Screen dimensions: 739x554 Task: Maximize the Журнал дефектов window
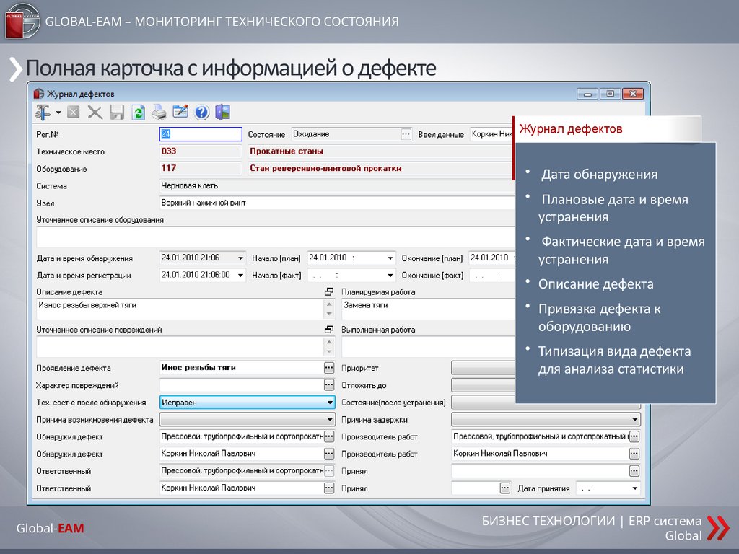(610, 94)
